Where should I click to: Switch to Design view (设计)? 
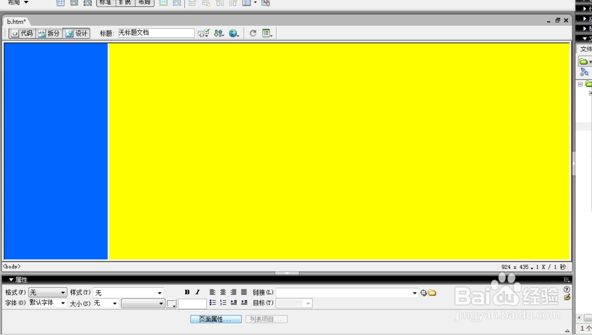[76, 33]
